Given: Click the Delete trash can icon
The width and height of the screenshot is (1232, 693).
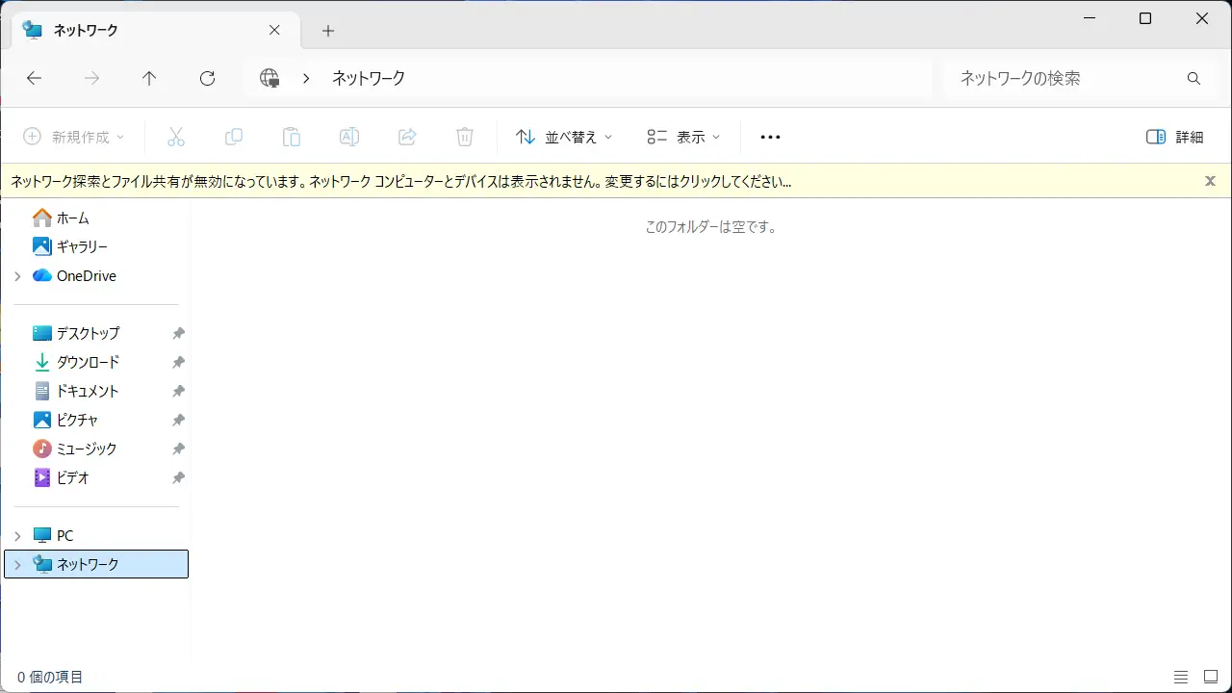Looking at the screenshot, I should (x=465, y=137).
